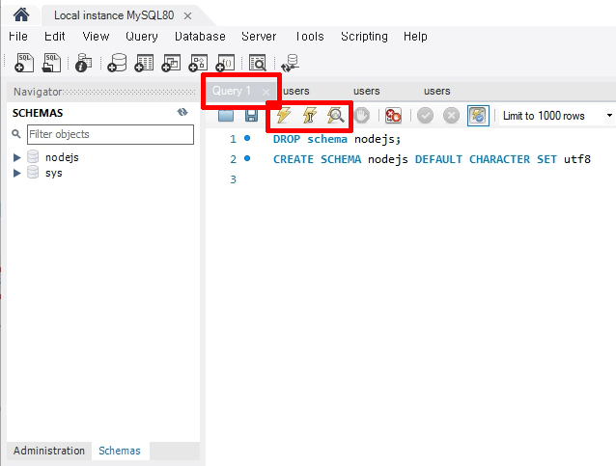Open the Tools menu
The height and width of the screenshot is (466, 616).
click(x=310, y=36)
